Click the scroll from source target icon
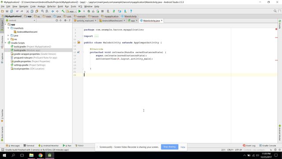Image resolution: width=282 pixels, height=159 pixels. pyautogui.click(x=57, y=20)
